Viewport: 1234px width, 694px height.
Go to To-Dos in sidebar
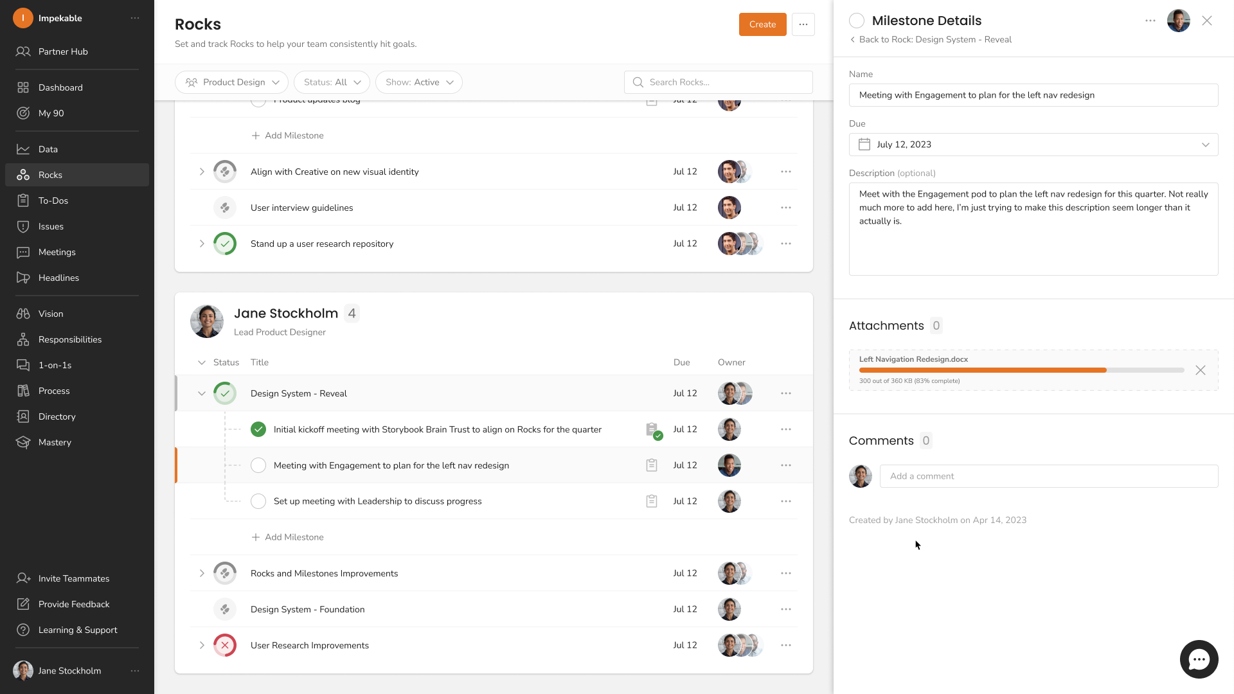pyautogui.click(x=53, y=200)
